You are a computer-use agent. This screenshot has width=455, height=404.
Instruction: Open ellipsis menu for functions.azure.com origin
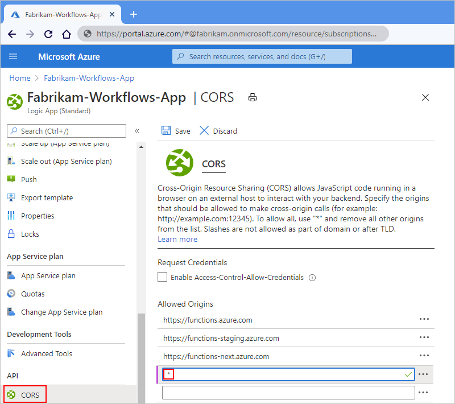(x=424, y=319)
